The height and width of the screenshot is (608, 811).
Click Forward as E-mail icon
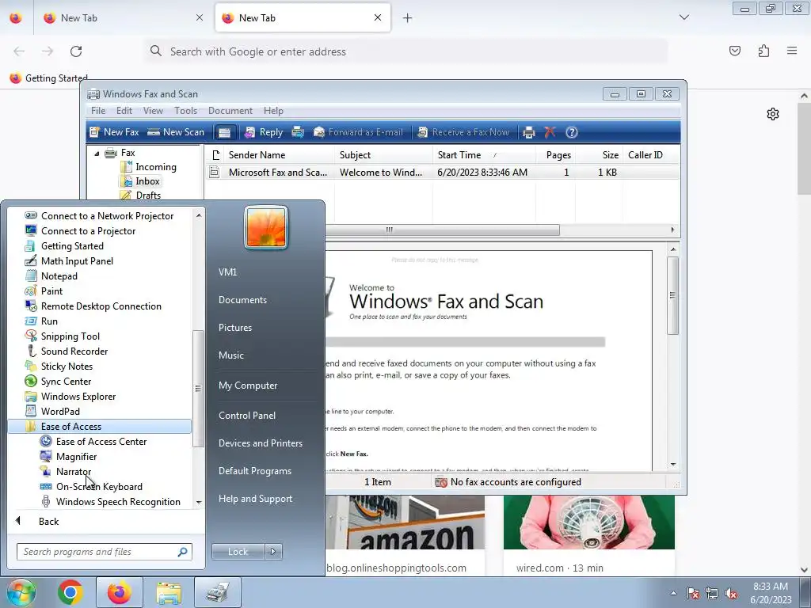pos(319,132)
